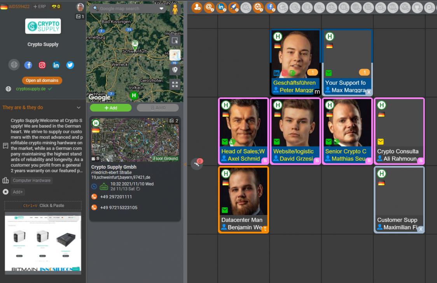Screen dimensions: 437x283
Task: Click the Computer Hardware industry tag
Action: (31, 180)
